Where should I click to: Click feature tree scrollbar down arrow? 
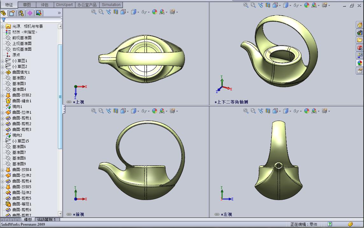(60, 214)
